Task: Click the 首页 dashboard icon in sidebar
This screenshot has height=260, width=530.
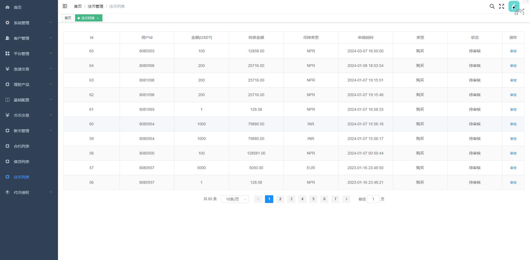Action: click(7, 7)
